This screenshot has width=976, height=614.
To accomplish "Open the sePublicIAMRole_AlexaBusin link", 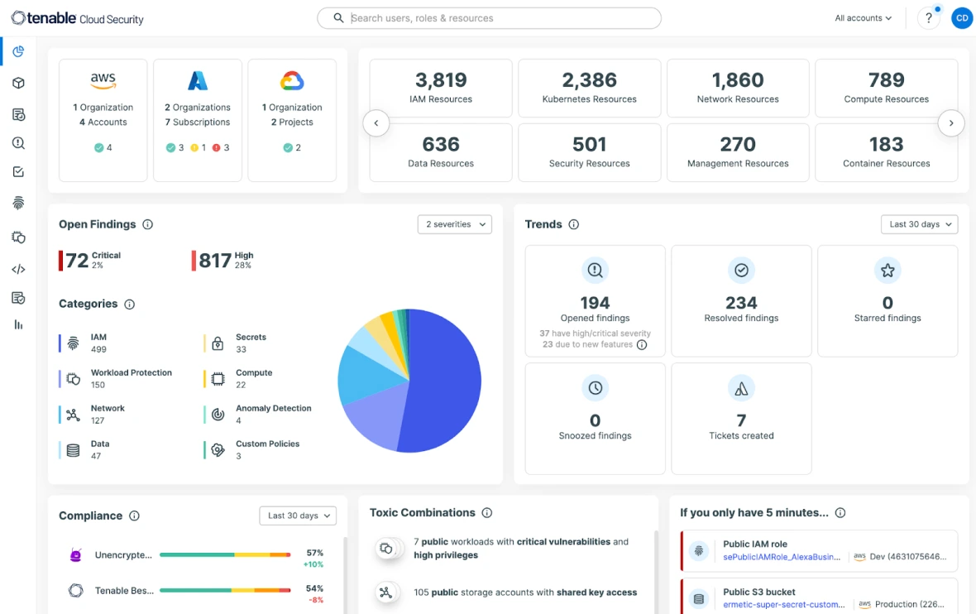I will (782, 557).
